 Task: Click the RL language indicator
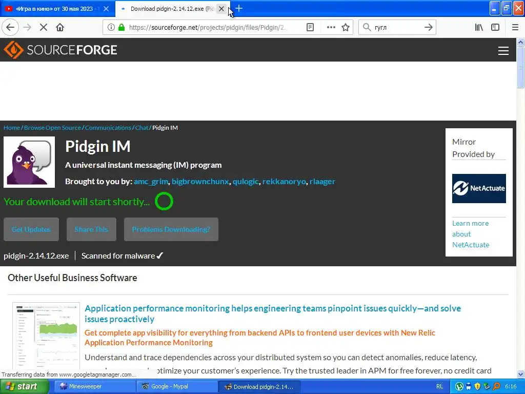(x=439, y=387)
